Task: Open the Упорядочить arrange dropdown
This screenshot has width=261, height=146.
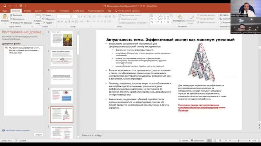Action: coord(179,19)
